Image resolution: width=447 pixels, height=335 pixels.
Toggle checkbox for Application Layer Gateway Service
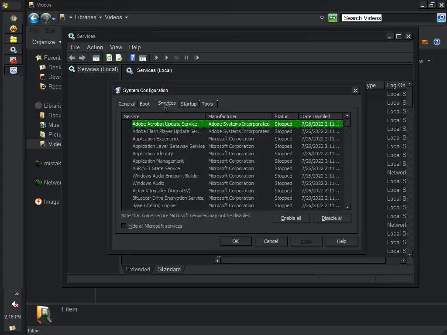click(127, 147)
